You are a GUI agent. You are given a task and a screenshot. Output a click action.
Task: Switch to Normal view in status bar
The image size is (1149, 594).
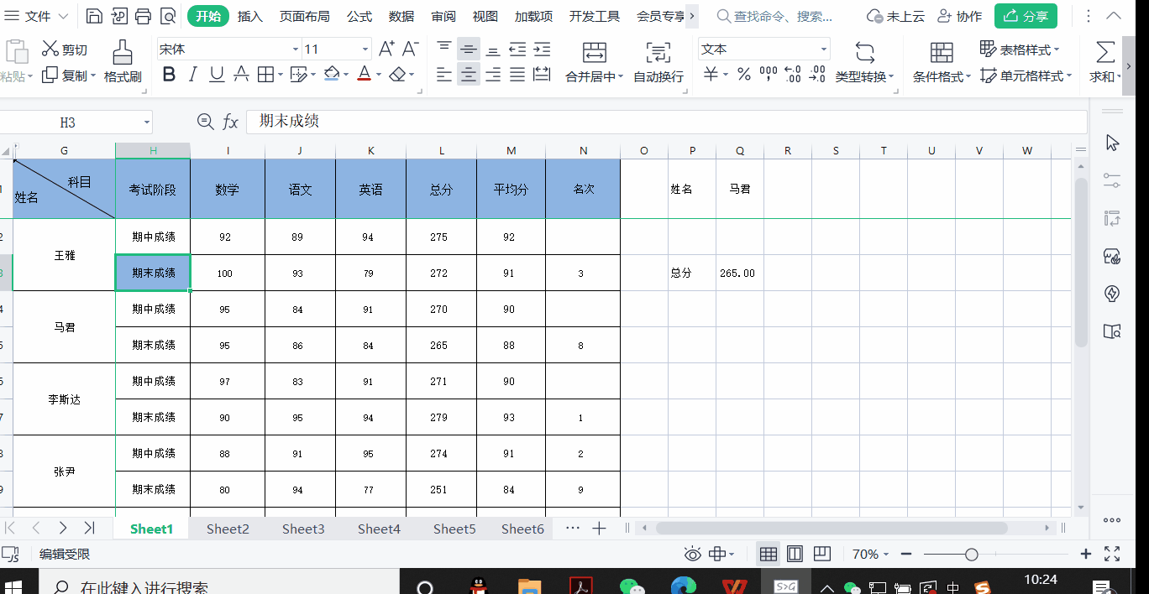pos(768,554)
